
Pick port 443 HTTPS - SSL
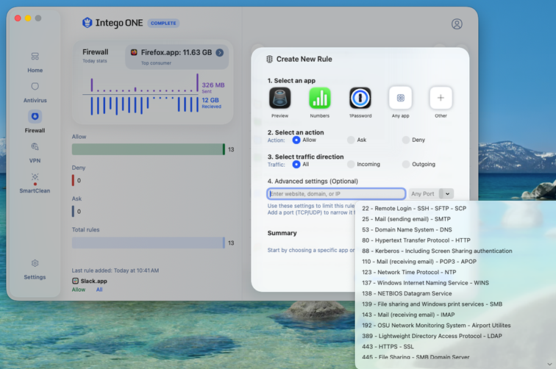coord(388,347)
